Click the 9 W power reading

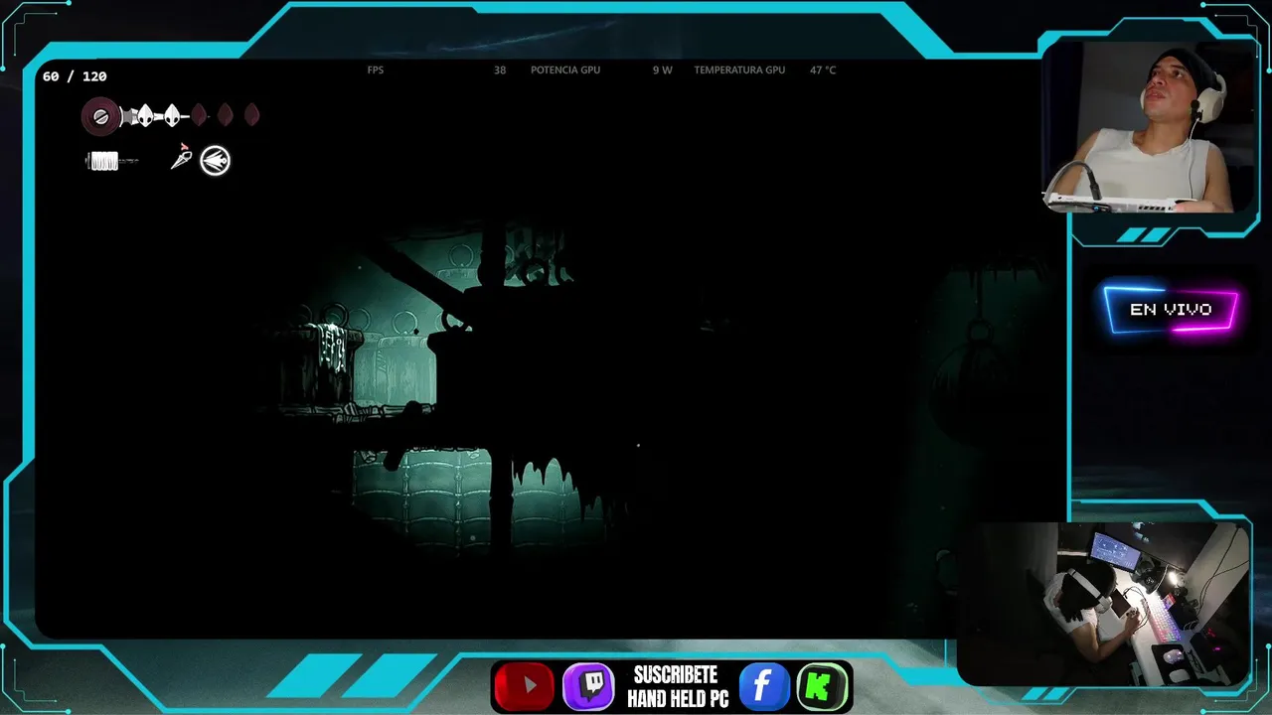663,71
